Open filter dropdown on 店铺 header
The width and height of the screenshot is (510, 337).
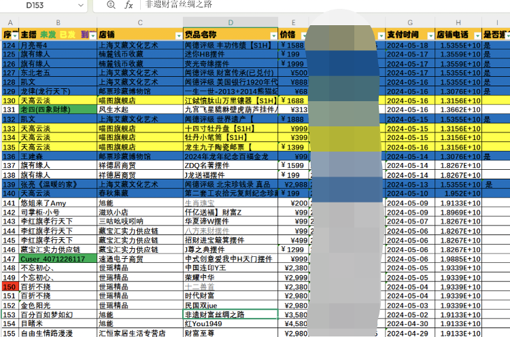[178, 35]
